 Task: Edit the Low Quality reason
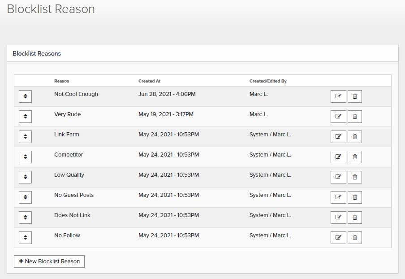[338, 177]
